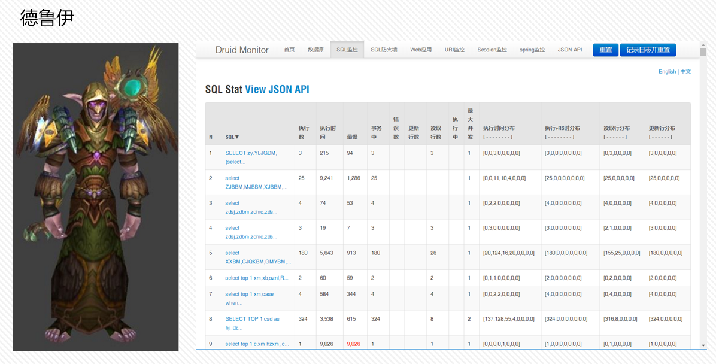716x364 pixels.
Task: Open the Session监控 tab
Action: coord(492,50)
